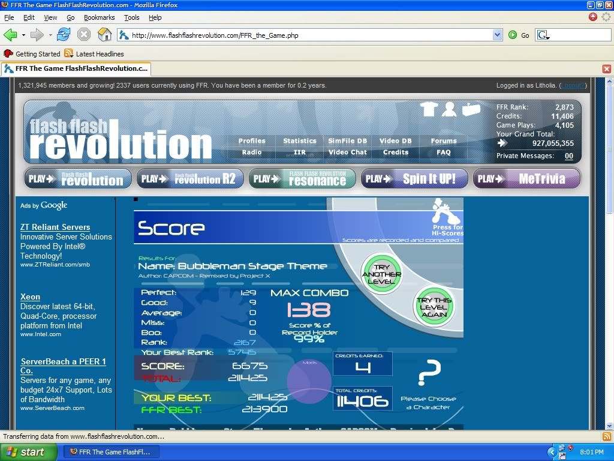Click the Statistics navigation link
This screenshot has width=614, height=461.
coord(299,141)
